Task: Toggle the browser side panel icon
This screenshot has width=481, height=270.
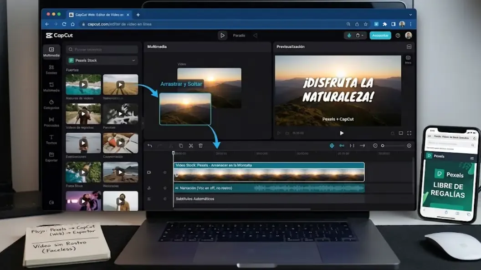Action: pos(393,24)
